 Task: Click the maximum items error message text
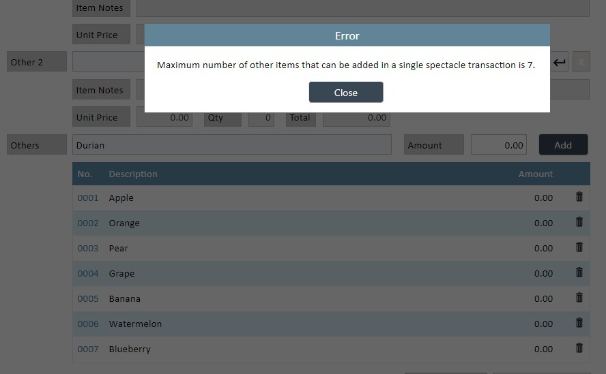point(346,65)
